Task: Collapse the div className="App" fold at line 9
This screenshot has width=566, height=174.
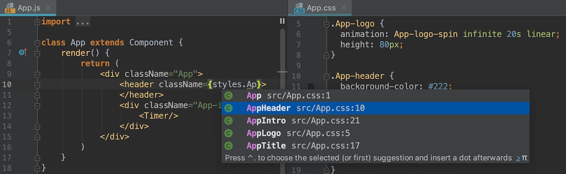Action: pyautogui.click(x=37, y=74)
